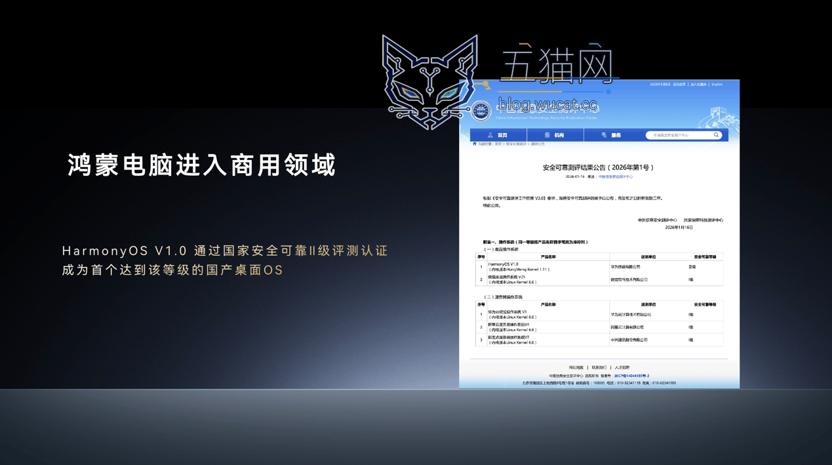Click the 统信软件技术有限公司 cell
This screenshot has height=465, width=832.
click(x=629, y=280)
